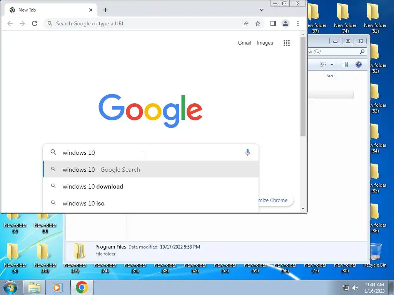Select desktop icon New folder (2)

tap(15, 224)
